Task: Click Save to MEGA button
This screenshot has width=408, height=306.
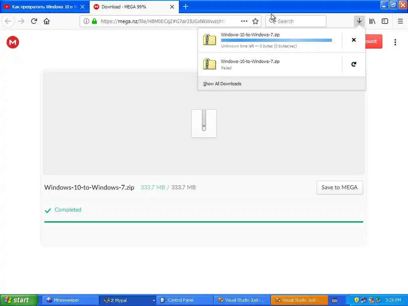Action: pos(339,187)
